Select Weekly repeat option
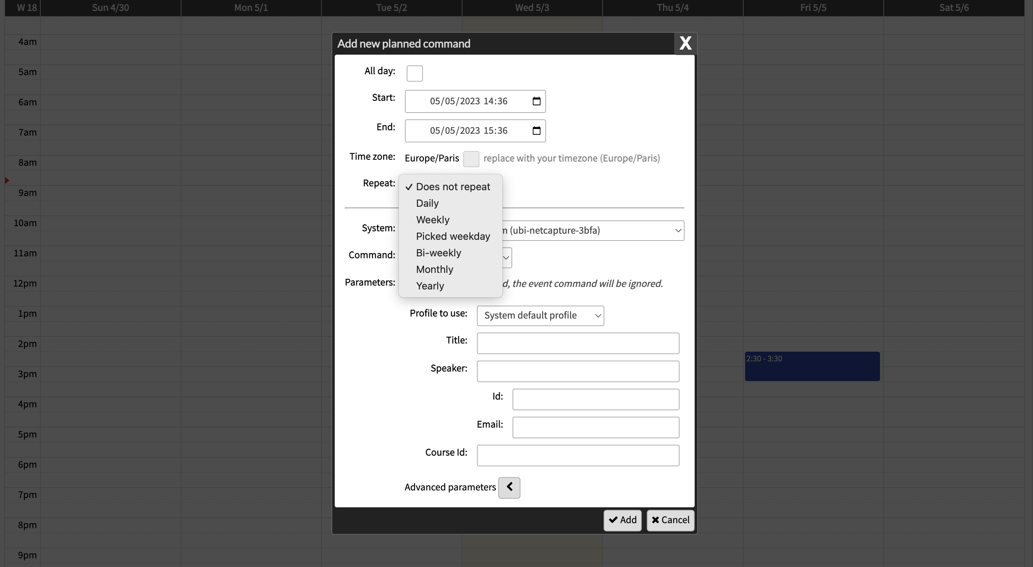Image resolution: width=1033 pixels, height=567 pixels. point(450,220)
